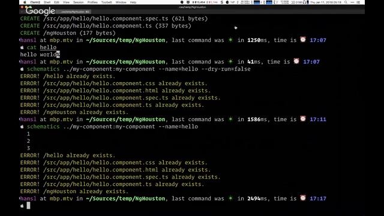
Task: Open the Apple menu
Action: [x=25, y=2]
